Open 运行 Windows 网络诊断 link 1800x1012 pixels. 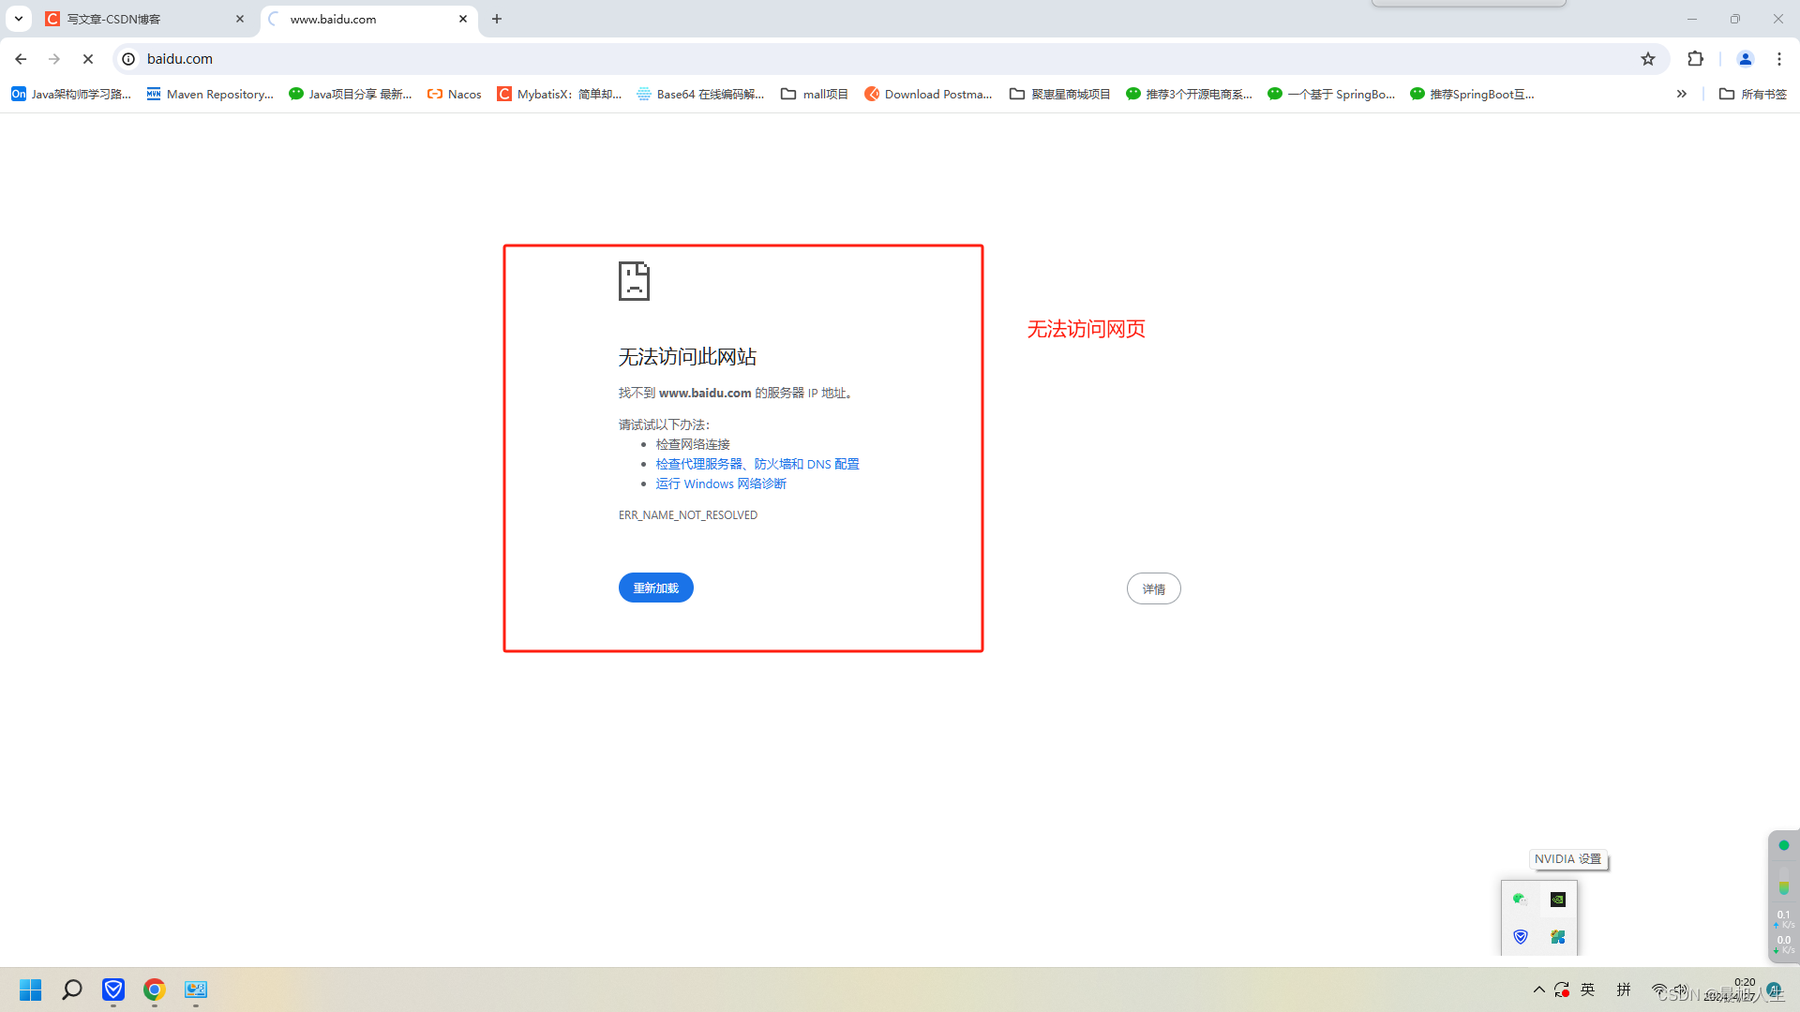tap(721, 484)
